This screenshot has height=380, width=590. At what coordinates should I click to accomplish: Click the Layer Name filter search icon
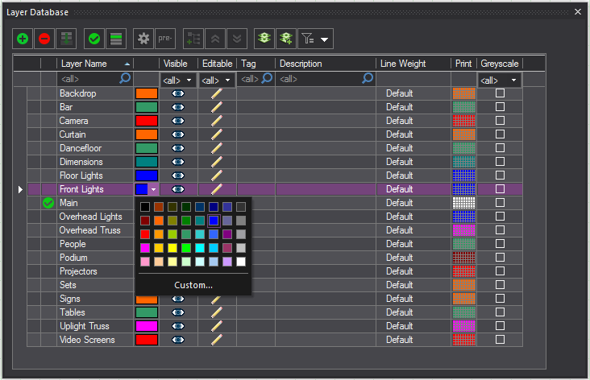(125, 79)
